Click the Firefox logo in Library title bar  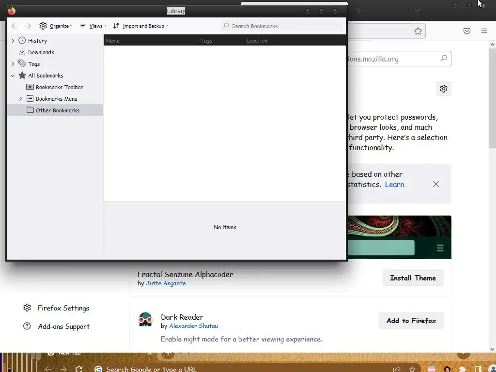click(x=12, y=11)
